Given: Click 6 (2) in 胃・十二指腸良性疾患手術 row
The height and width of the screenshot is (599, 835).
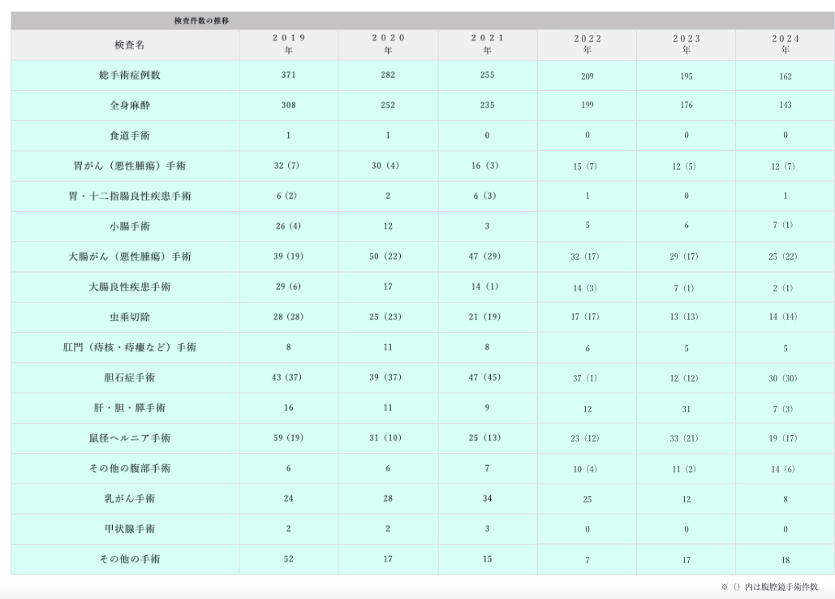Looking at the screenshot, I should tap(286, 196).
